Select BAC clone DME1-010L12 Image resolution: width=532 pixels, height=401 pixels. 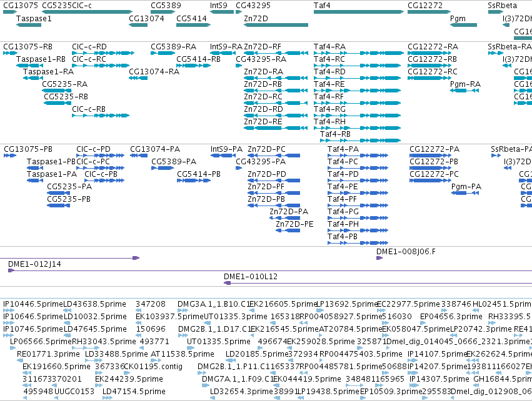pos(378,283)
